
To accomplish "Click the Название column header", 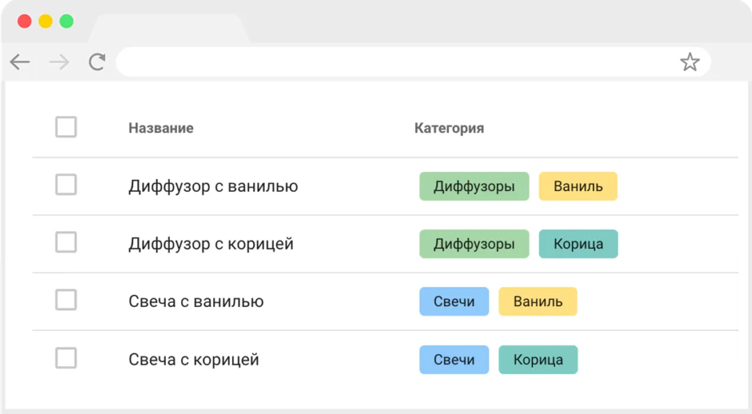I will [x=161, y=128].
